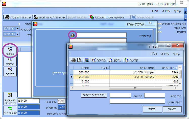This screenshot has width=189, height=119.
Task: Click the print preview icon in the מחירון toolbar
Action: tap(79, 60)
